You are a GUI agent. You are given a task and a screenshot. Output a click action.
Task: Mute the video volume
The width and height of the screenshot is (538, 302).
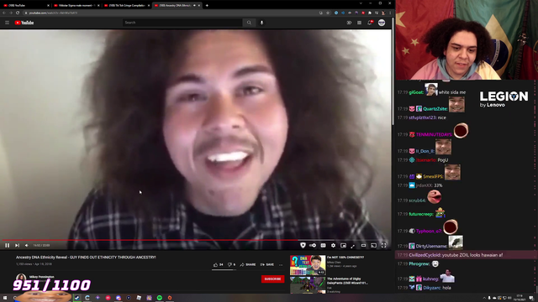point(27,245)
